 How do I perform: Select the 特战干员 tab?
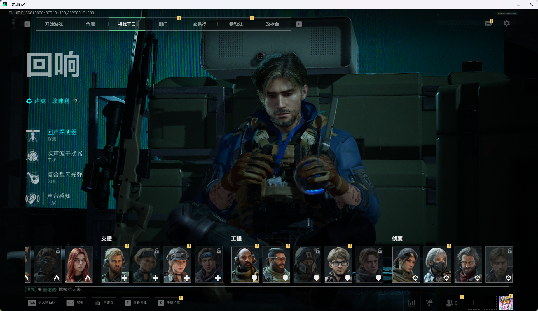point(127,24)
